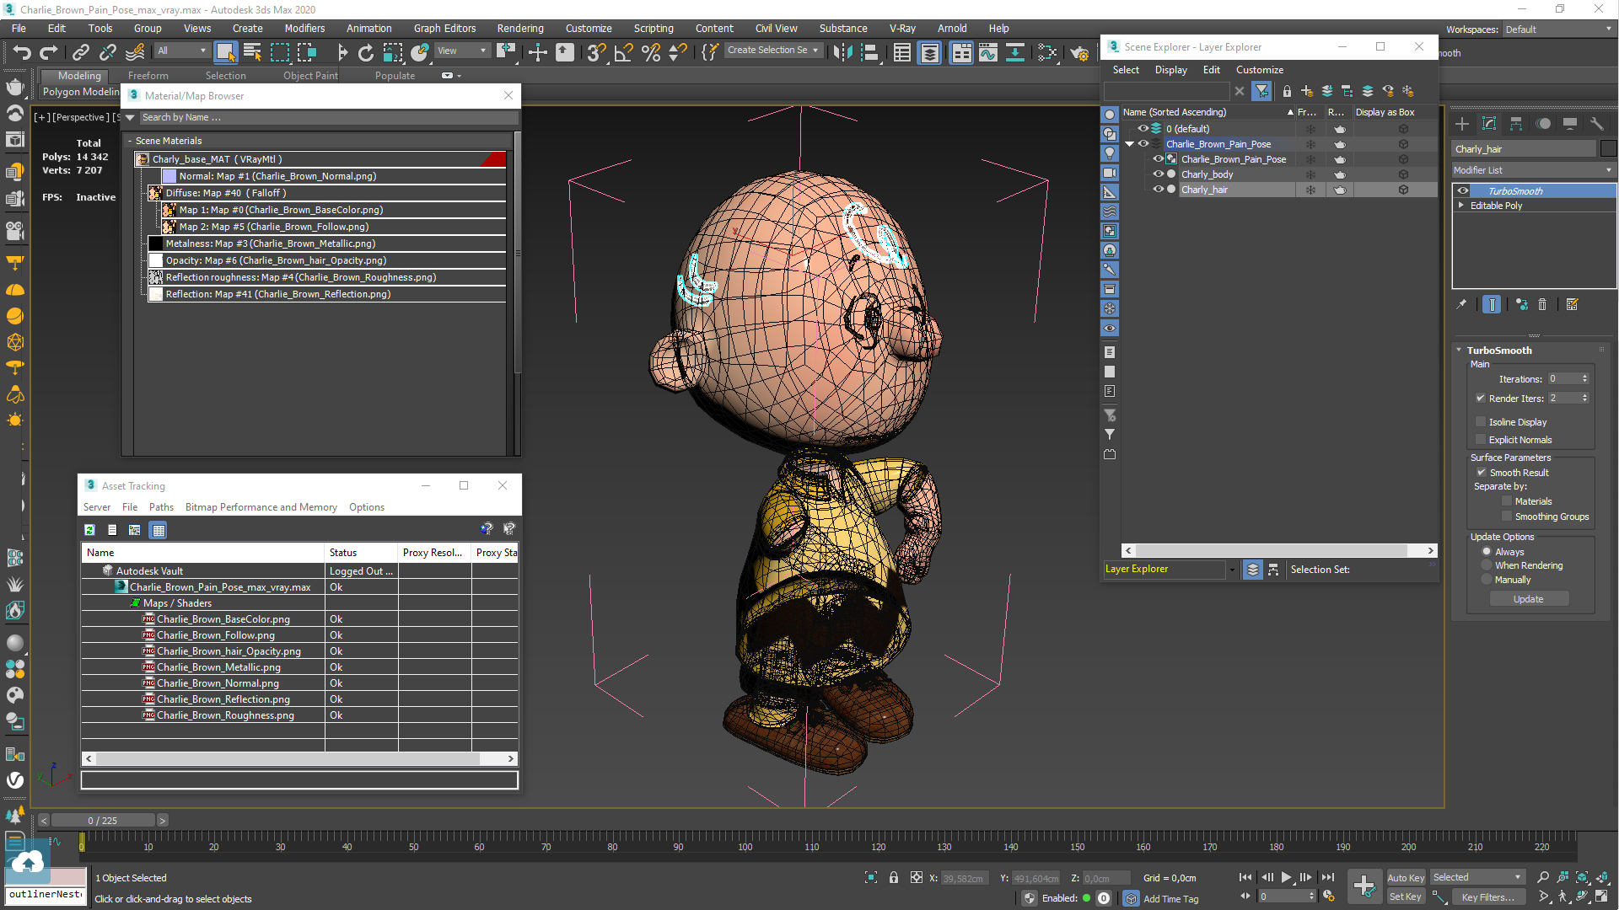Toggle visibility eye for Charly_body
The width and height of the screenshot is (1619, 910).
click(x=1158, y=174)
